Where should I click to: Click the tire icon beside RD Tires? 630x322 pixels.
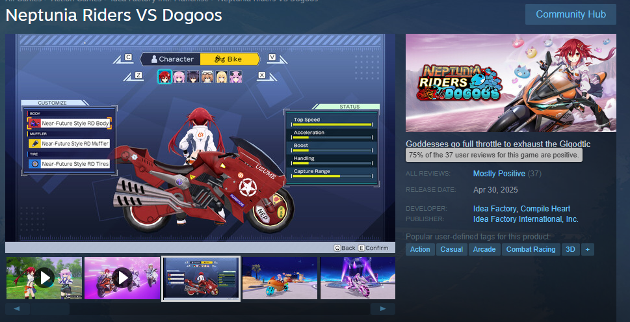pyautogui.click(x=34, y=164)
